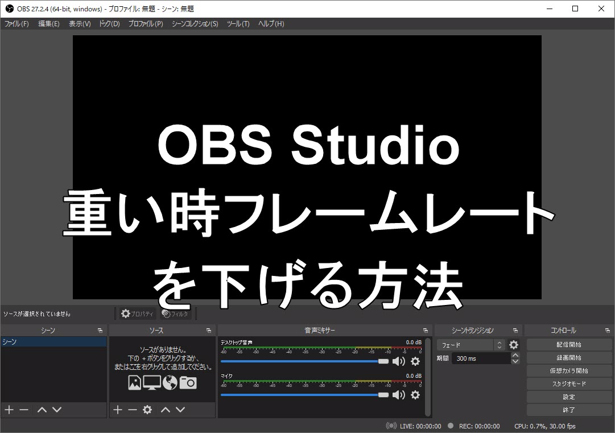The width and height of the screenshot is (615, 433).
Task: Open 設定 from controls
Action: pos(569,397)
